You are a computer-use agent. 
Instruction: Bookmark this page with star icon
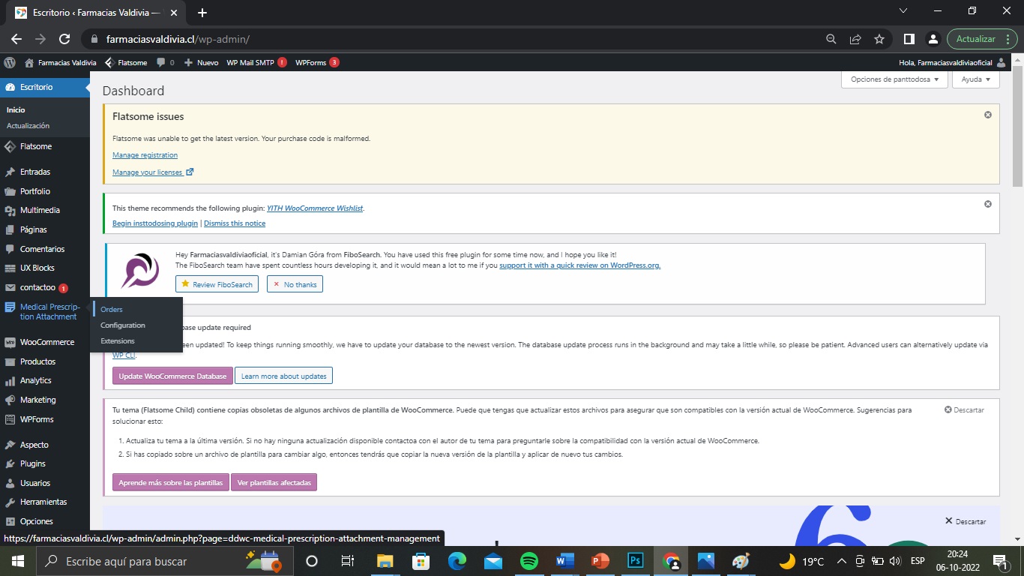coord(879,39)
